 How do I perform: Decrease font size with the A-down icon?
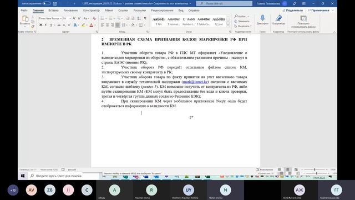(x=79, y=18)
